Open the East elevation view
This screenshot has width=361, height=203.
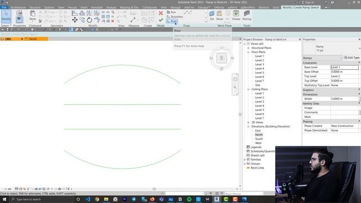tap(258, 131)
